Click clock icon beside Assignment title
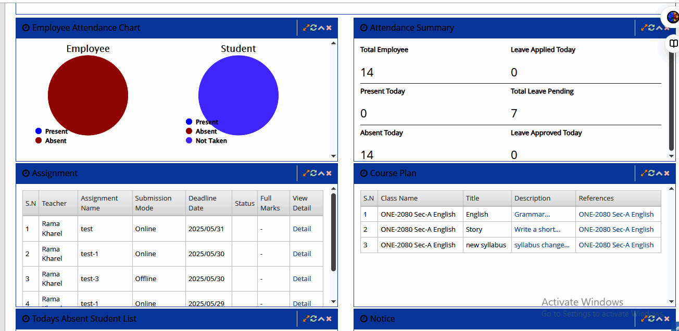Screen dimensions: 679x331 (x=26, y=174)
